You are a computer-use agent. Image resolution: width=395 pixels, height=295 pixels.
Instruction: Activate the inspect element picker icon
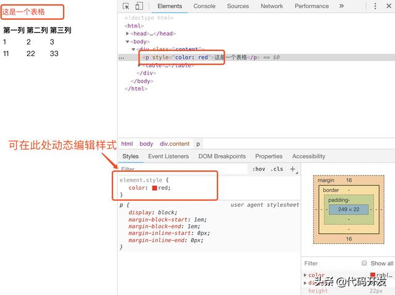point(126,6)
